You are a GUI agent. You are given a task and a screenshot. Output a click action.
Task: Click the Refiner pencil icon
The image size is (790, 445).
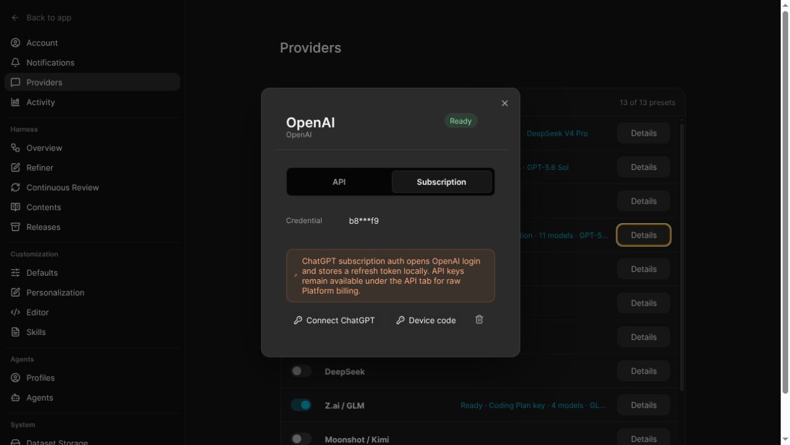click(16, 167)
